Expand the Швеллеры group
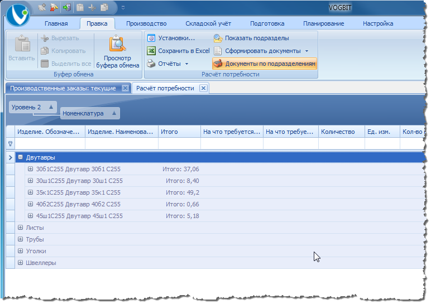 pyautogui.click(x=21, y=263)
